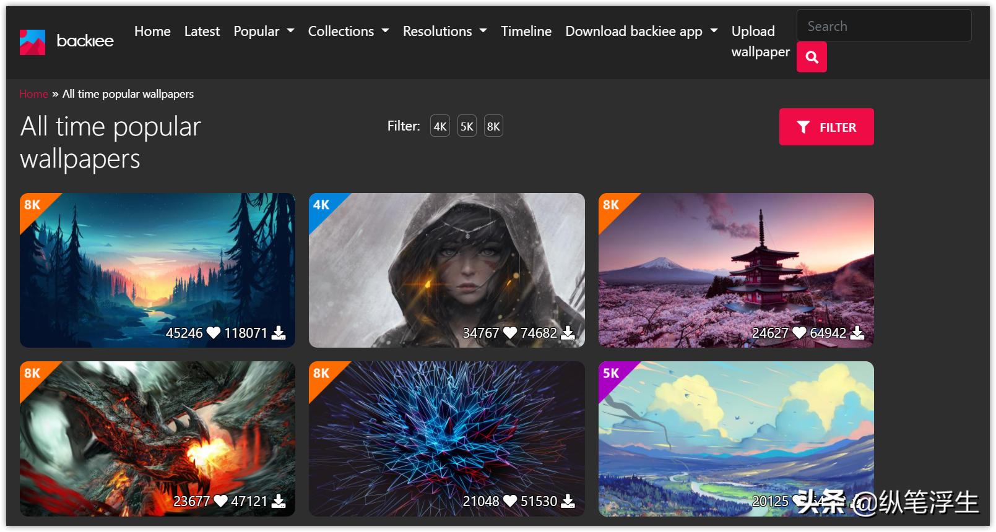Viewport: 996px width, 532px height.
Task: Click the backiee brand name
Action: coord(85,41)
